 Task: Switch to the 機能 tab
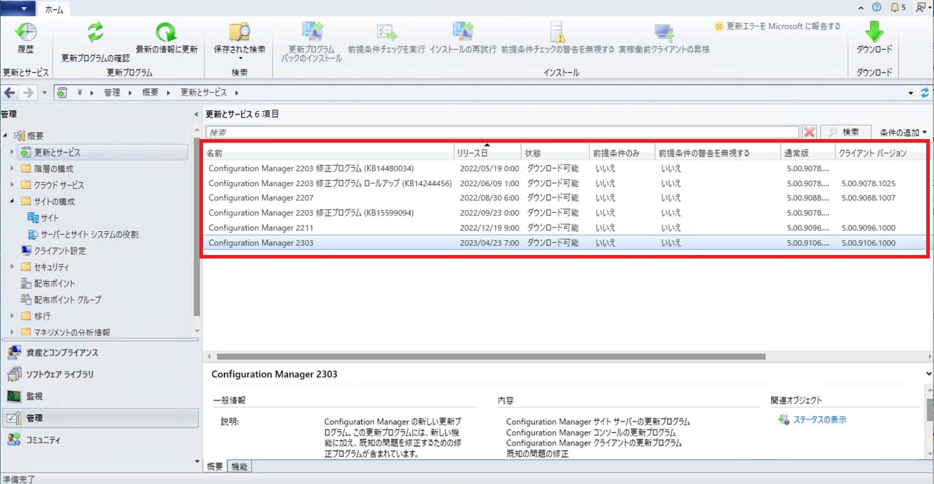coord(239,466)
